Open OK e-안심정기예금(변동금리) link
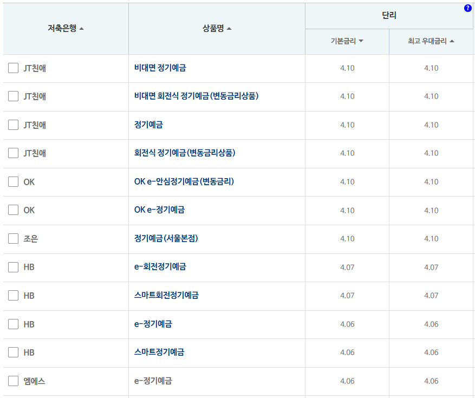This screenshot has width=475, height=398. click(x=184, y=181)
